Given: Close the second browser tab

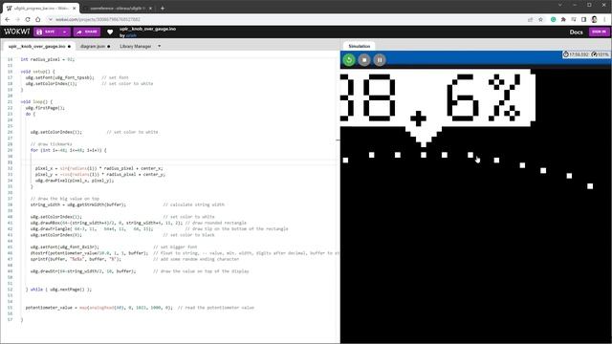Looking at the screenshot, I should pos(150,8).
